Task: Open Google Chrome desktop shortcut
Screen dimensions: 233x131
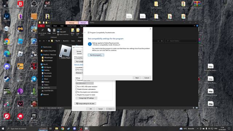Action: coord(7,42)
